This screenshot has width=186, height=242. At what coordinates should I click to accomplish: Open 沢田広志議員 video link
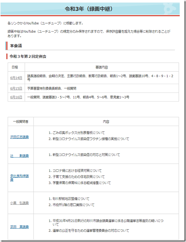coord(19,137)
